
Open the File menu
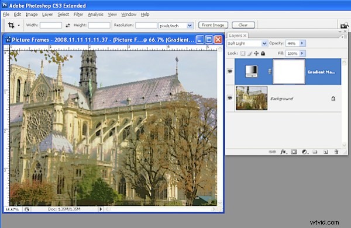click(6, 15)
